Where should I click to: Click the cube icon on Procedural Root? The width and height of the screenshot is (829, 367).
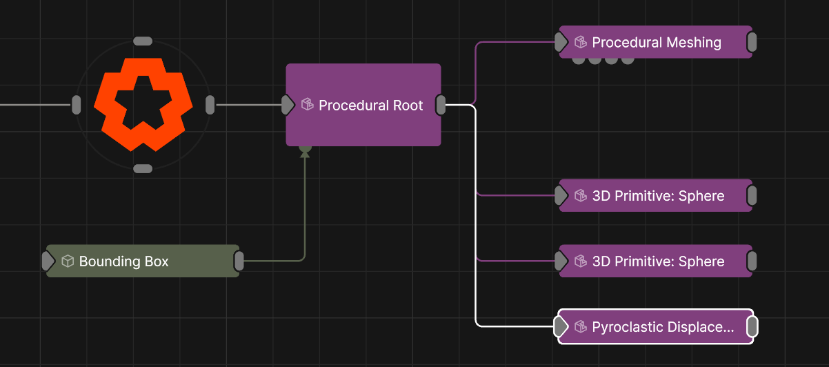coord(308,105)
